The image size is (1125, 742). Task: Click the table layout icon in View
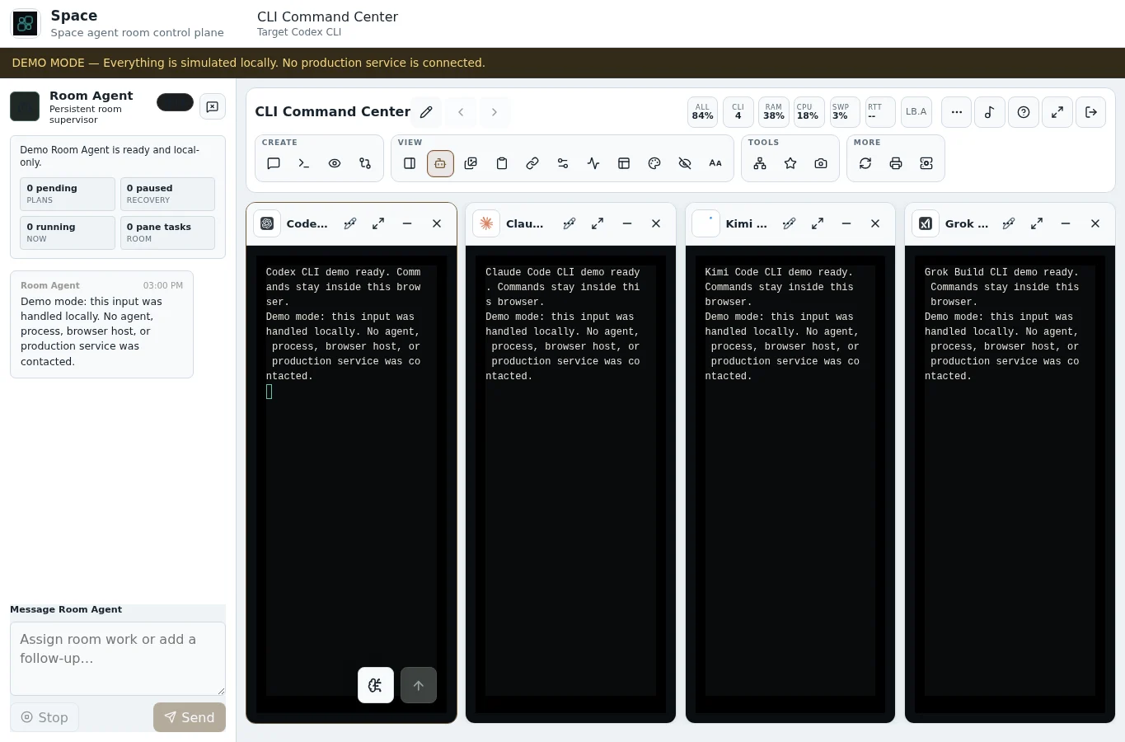[624, 163]
